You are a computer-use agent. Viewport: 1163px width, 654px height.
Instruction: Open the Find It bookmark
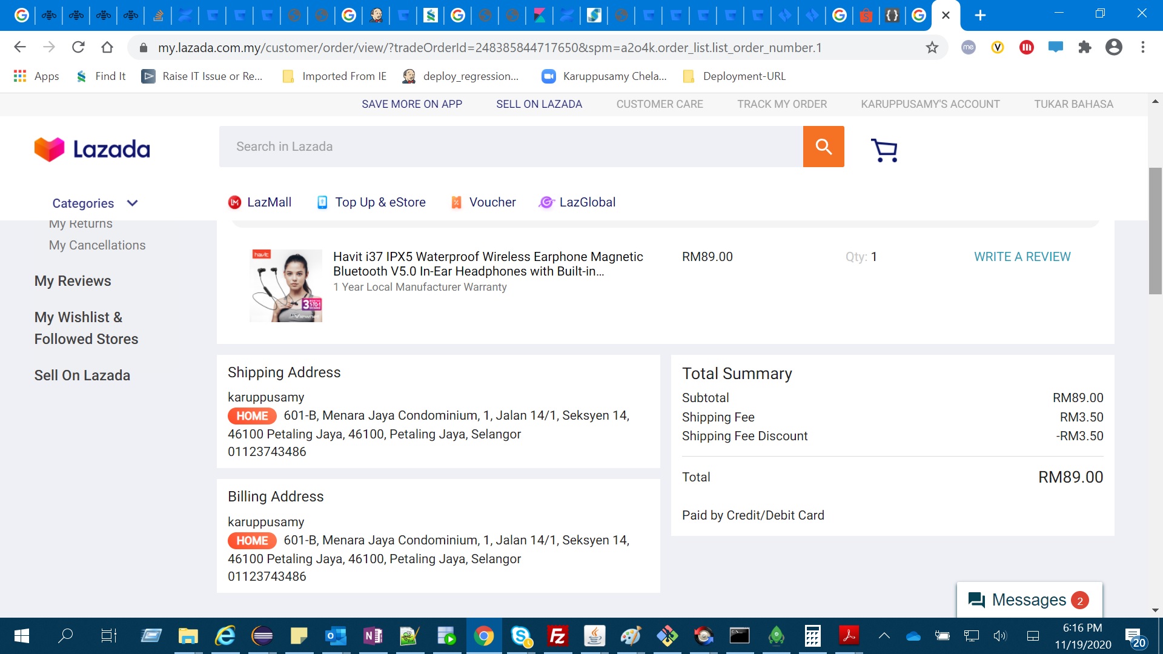pyautogui.click(x=102, y=76)
